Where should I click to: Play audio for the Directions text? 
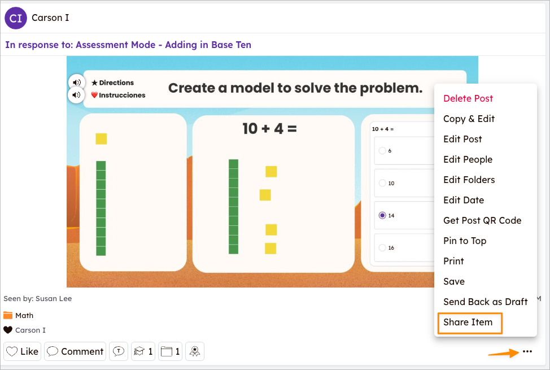coord(76,81)
